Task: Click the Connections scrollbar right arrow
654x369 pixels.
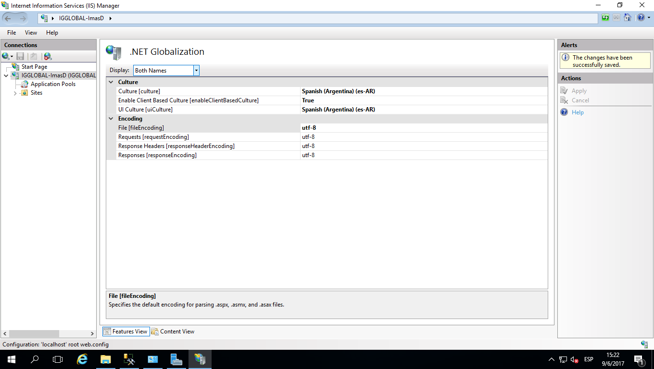Action: [x=92, y=333]
